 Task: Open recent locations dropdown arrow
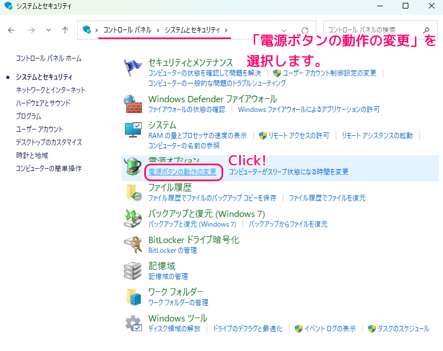(49, 30)
